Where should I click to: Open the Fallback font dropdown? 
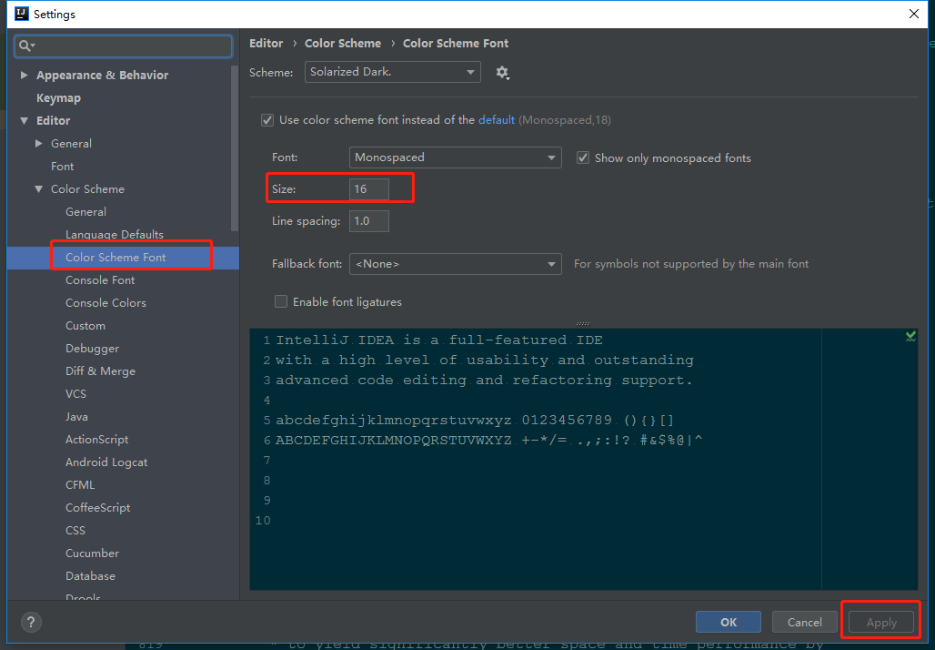click(455, 264)
